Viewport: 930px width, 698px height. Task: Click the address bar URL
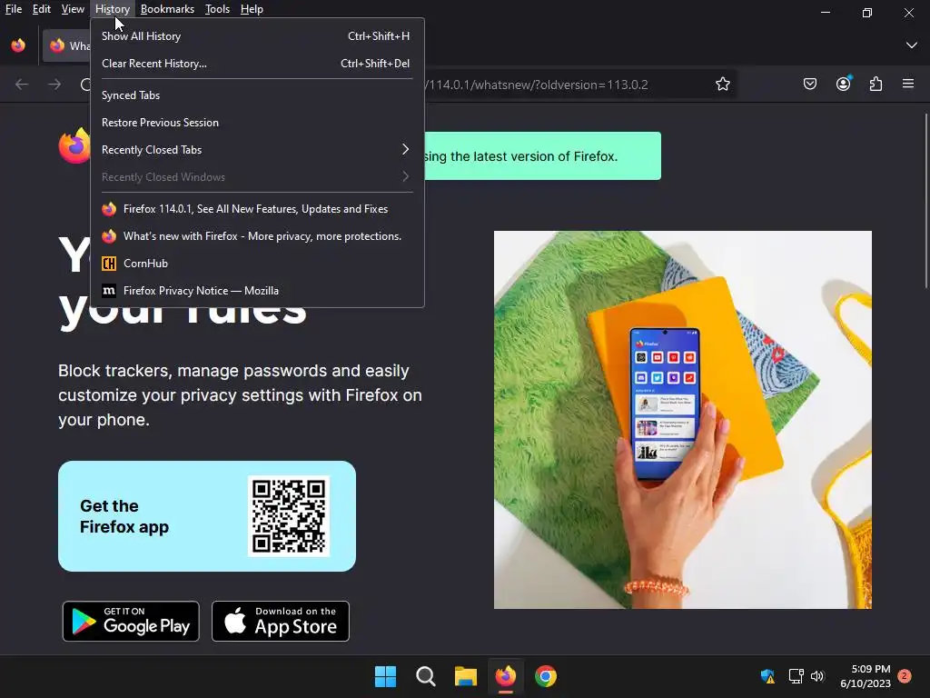pyautogui.click(x=538, y=85)
